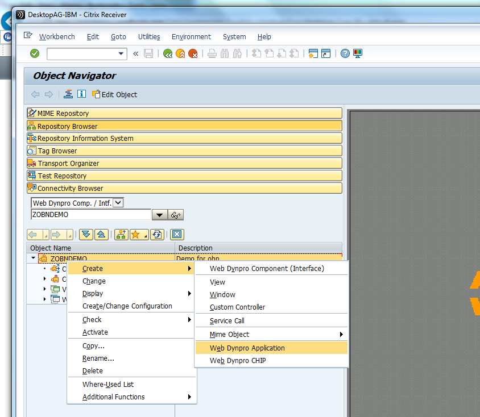This screenshot has height=417, width=480.
Task: Open the command field dropdown arrow
Action: click(x=121, y=54)
